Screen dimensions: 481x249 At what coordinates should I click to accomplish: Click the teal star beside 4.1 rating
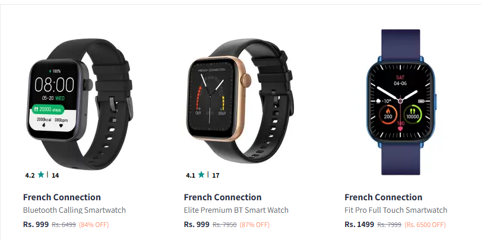201,175
